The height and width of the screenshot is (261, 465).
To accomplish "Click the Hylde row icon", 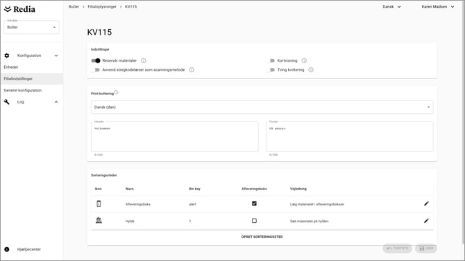I will [99, 221].
